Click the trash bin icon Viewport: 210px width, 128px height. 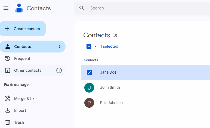pos(8,122)
